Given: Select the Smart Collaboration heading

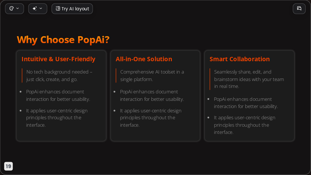Looking at the screenshot, I should click(x=239, y=59).
